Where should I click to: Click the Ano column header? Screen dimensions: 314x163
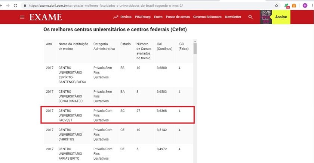pos(49,44)
